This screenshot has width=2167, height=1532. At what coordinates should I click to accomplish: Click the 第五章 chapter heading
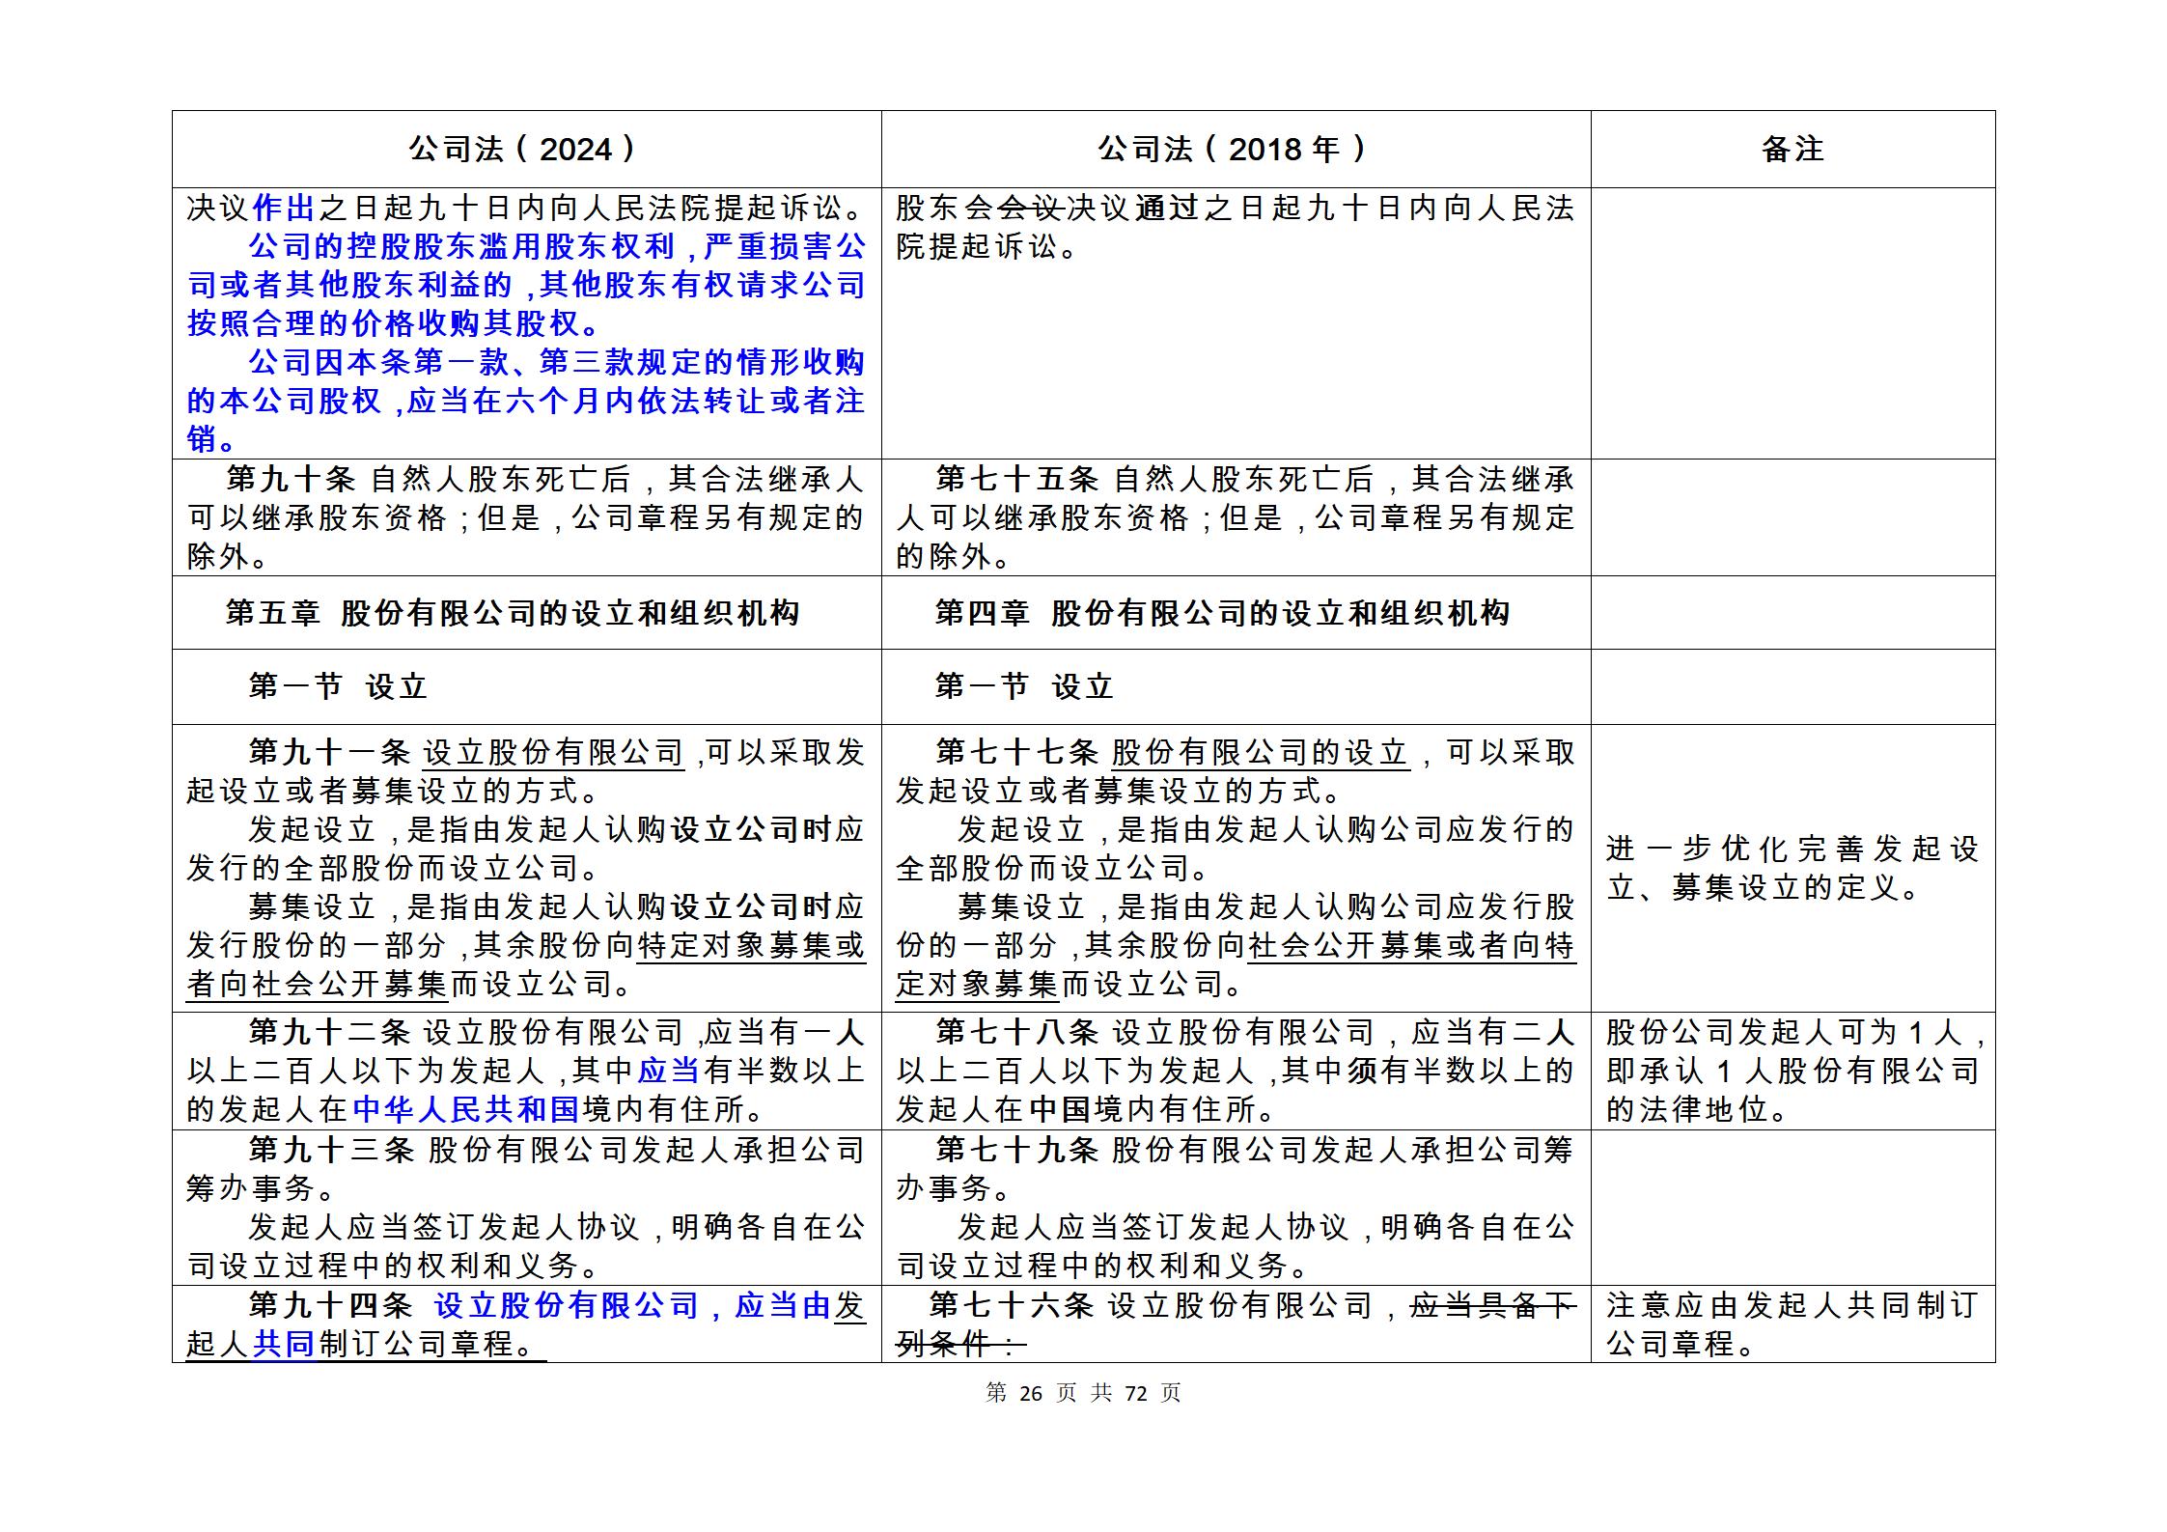coord(273,613)
